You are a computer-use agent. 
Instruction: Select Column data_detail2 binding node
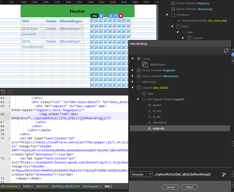coord(155,88)
